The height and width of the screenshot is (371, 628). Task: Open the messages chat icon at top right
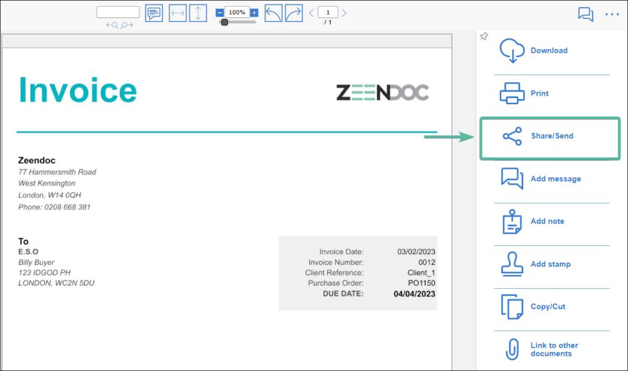(586, 15)
